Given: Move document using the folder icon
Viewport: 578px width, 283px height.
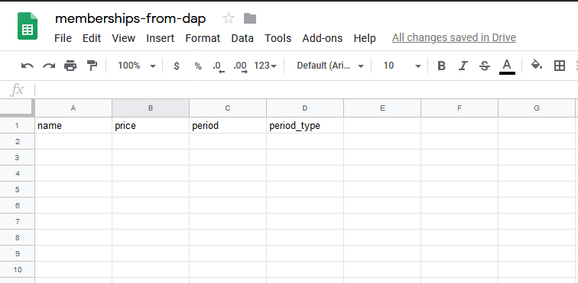Looking at the screenshot, I should coord(250,18).
